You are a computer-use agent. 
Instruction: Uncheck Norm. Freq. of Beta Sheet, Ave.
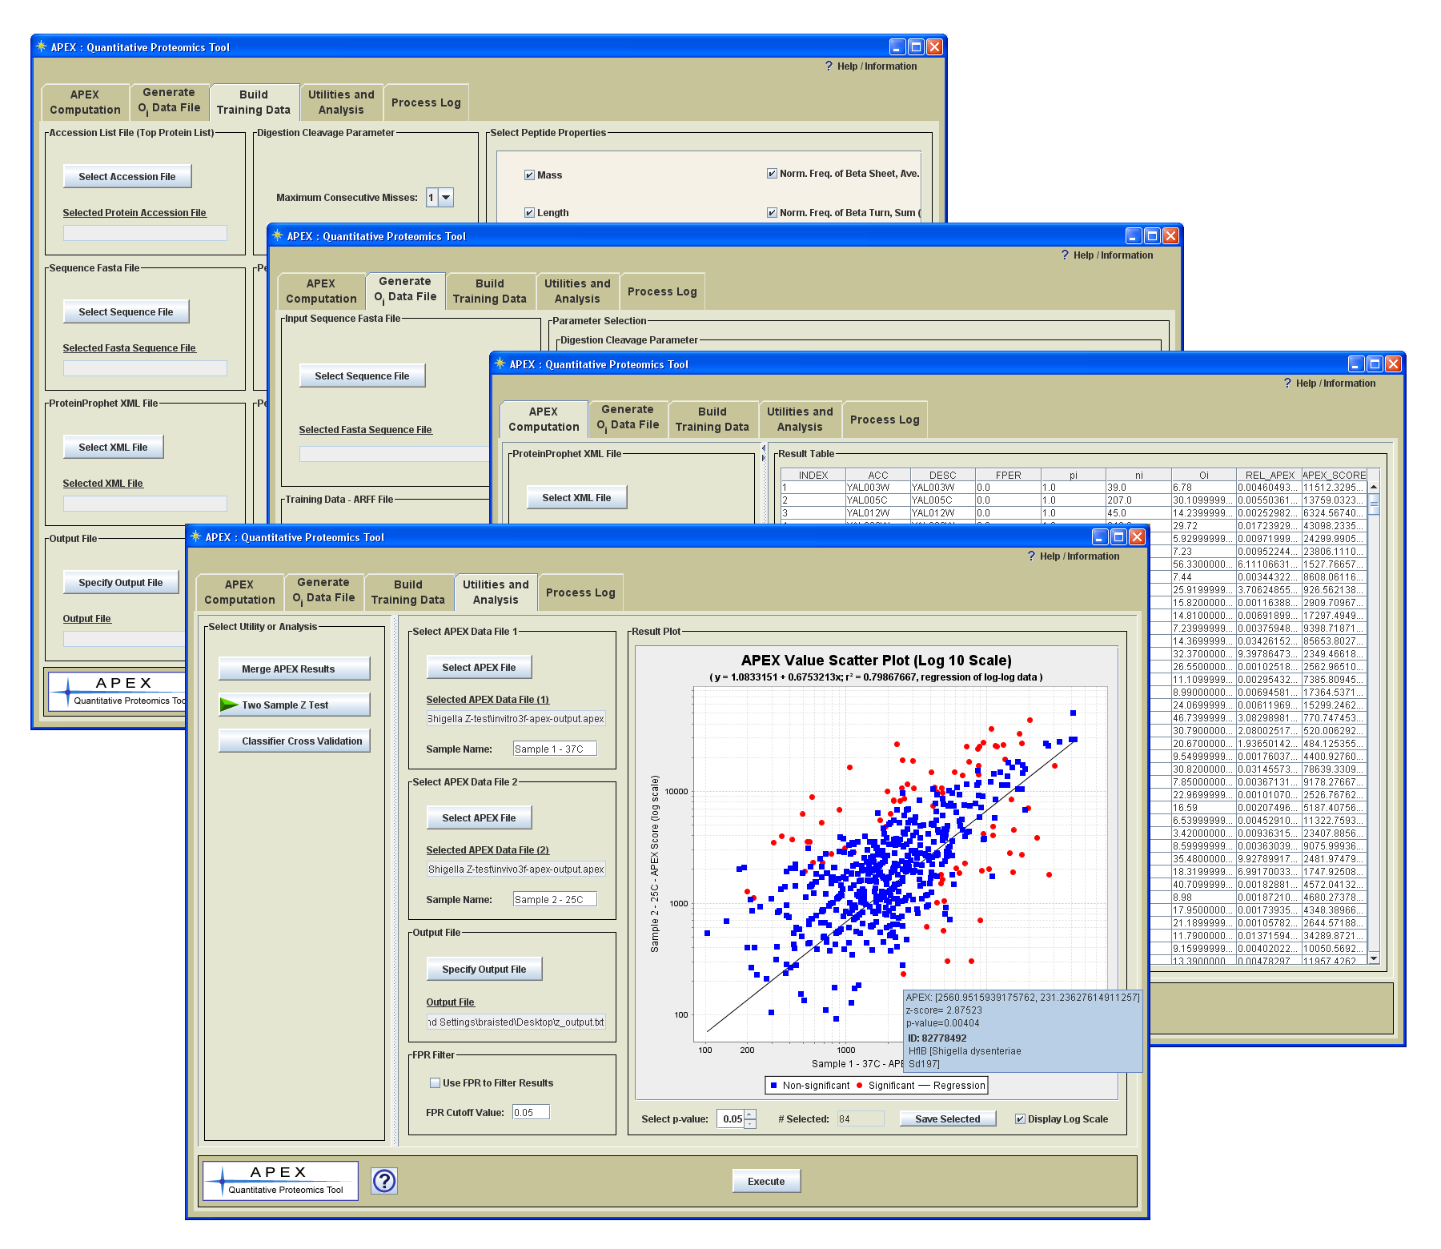coord(772,174)
